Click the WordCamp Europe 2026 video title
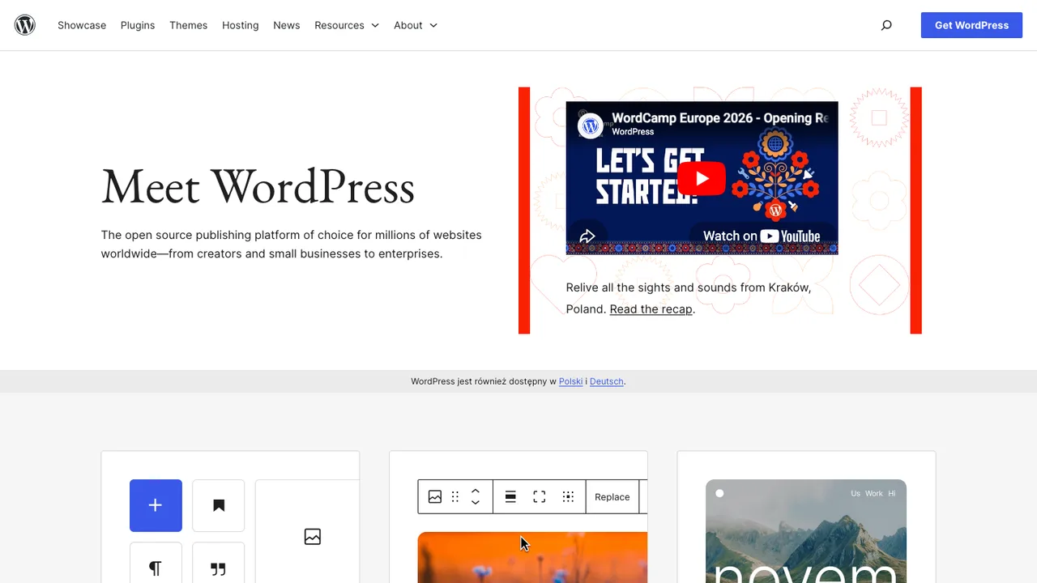Screen dimensions: 1037x583 pos(720,118)
